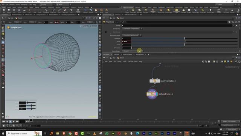The height and width of the screenshot is (136, 241).
Task: Open network editor tool menu icon
Action: [203, 62]
